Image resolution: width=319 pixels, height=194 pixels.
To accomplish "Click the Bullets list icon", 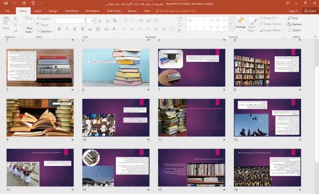I will (x=125, y=20).
